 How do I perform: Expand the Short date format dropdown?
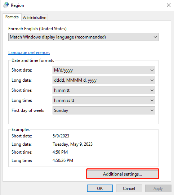[x=104, y=70]
